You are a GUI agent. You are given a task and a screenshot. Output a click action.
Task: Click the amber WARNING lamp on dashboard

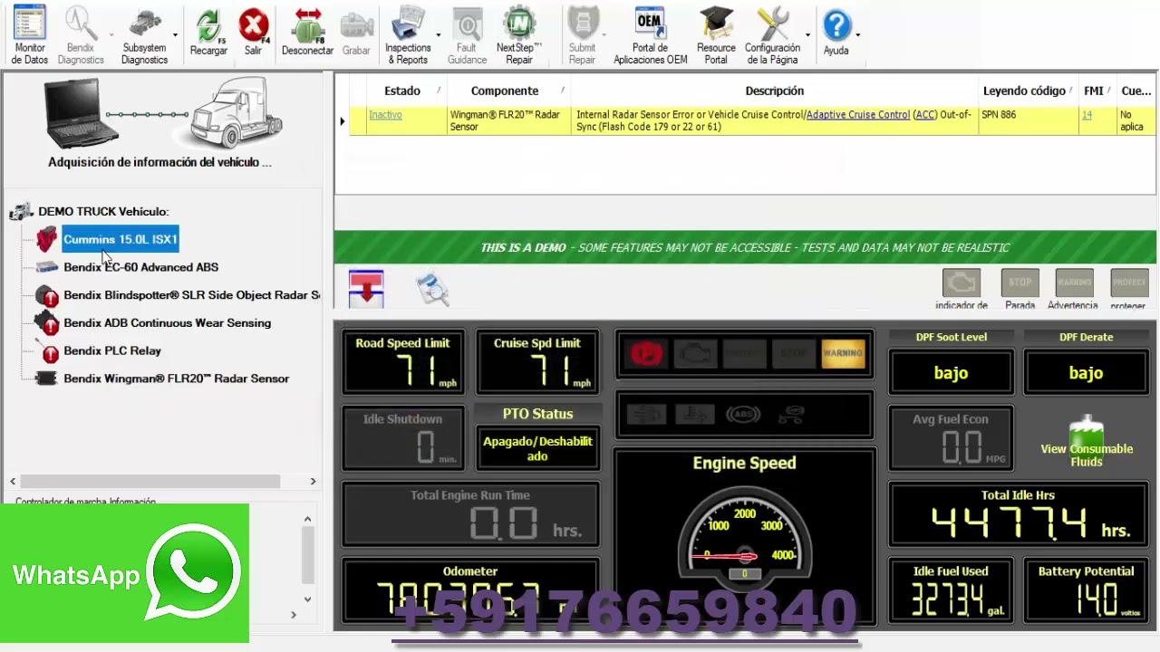click(x=843, y=354)
